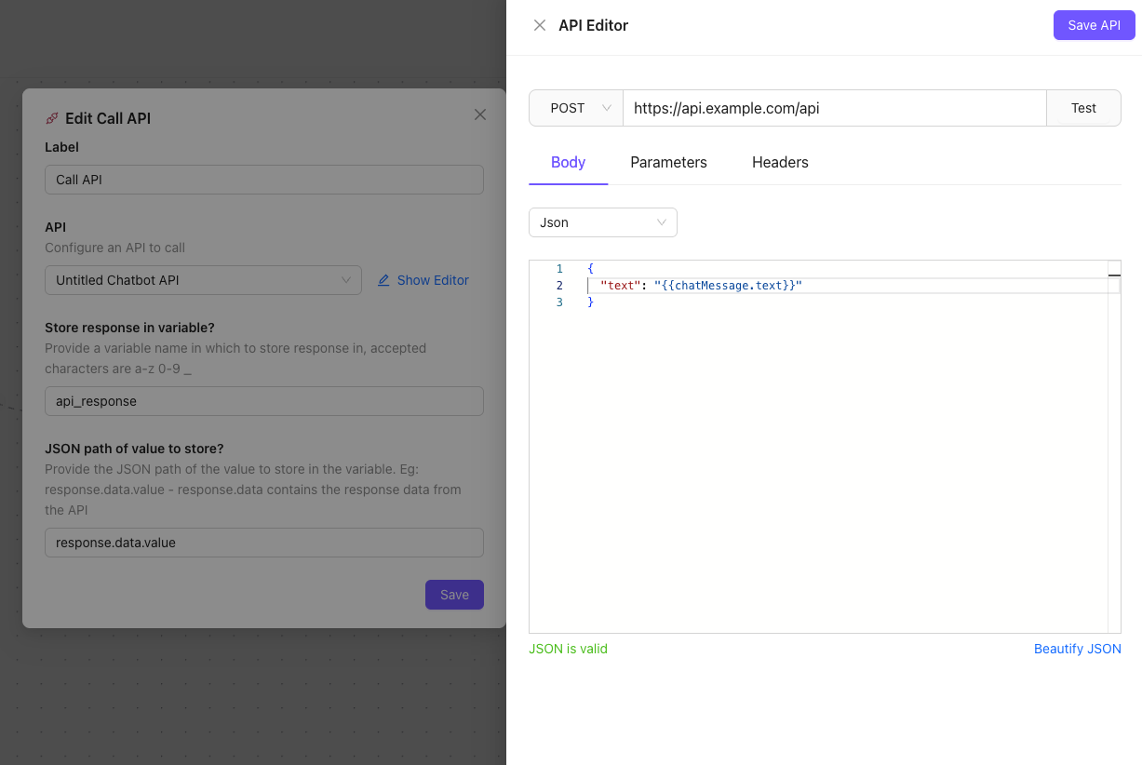Switch to the Headers tab

pos(779,162)
